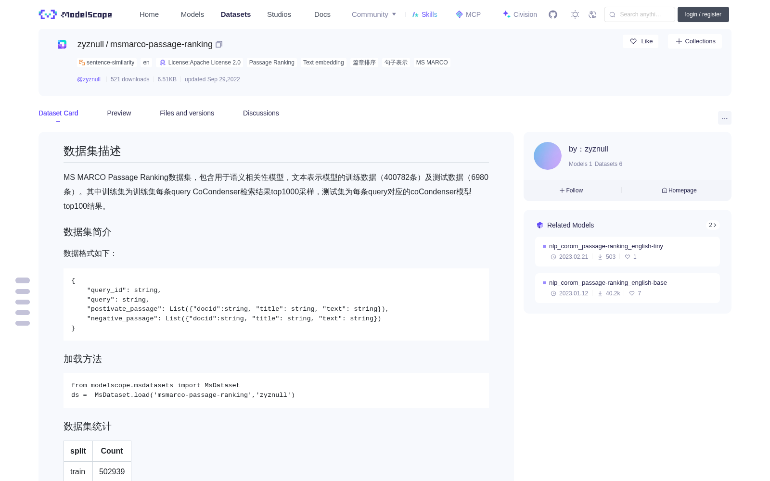This screenshot has width=770, height=481.
Task: Click the '6.51KB' size text
Action: [x=167, y=79]
